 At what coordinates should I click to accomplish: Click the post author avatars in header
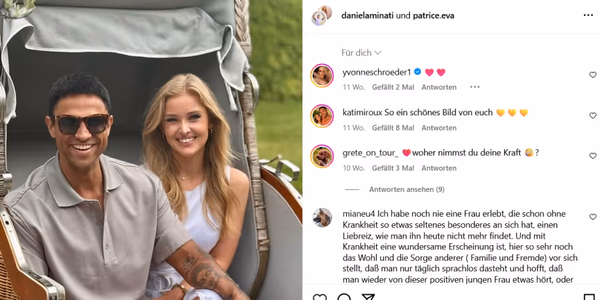[322, 15]
